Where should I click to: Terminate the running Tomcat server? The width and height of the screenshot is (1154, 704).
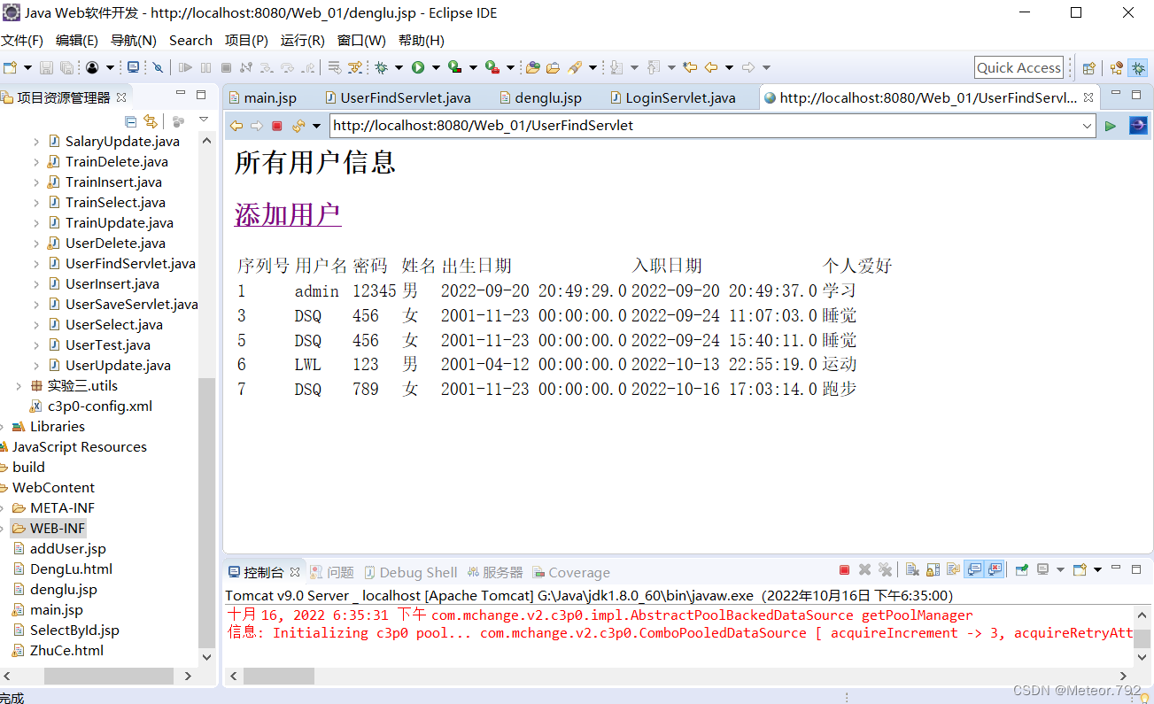[x=844, y=570]
